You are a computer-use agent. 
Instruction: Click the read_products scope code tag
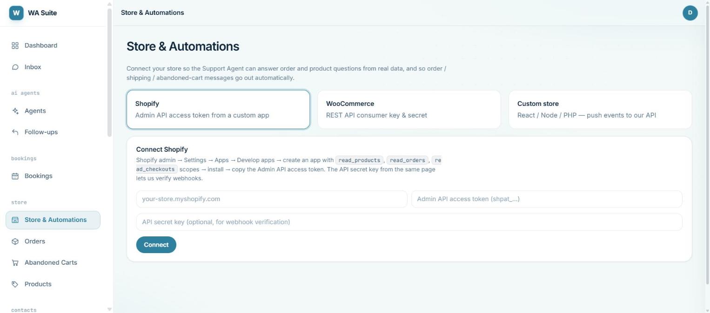pos(360,160)
